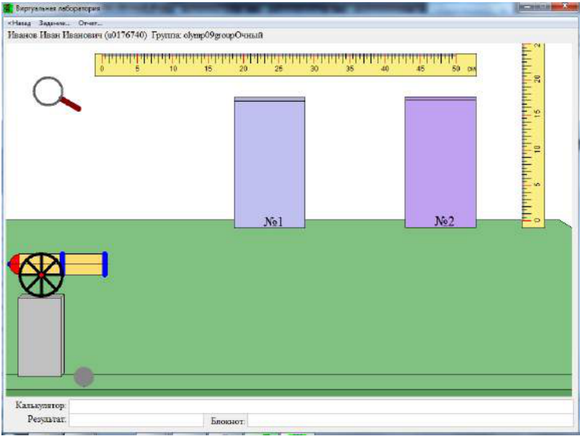The width and height of the screenshot is (580, 436).
Task: Focus the Результат input field
Action: [136, 420]
